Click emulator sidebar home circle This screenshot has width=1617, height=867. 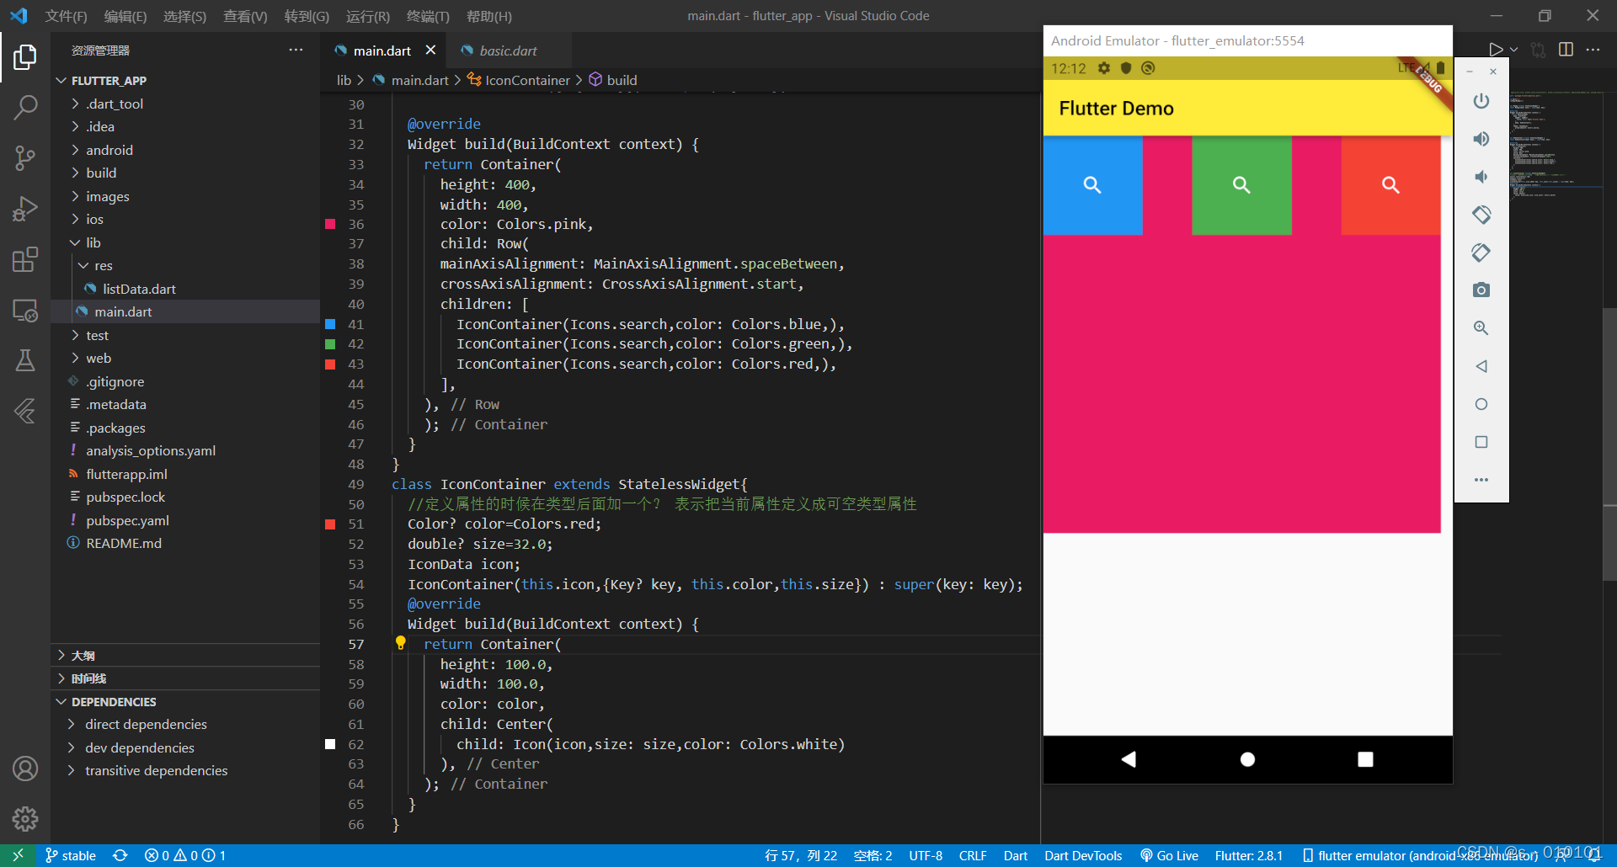pos(1481,404)
